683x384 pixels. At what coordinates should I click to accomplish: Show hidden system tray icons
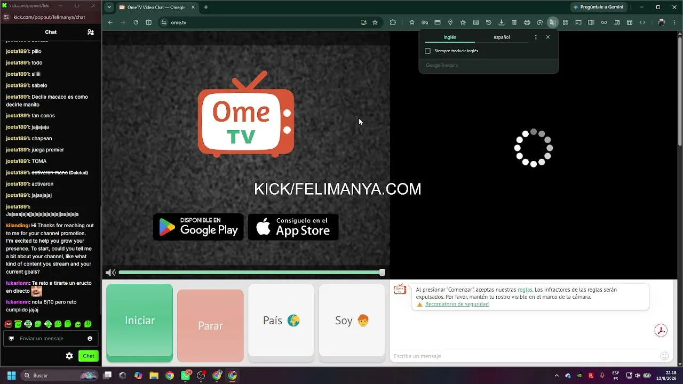pos(557,375)
